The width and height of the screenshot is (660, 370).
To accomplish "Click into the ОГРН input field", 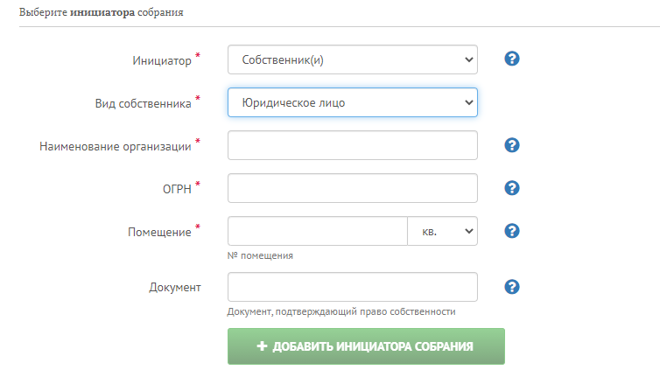I will tap(352, 188).
